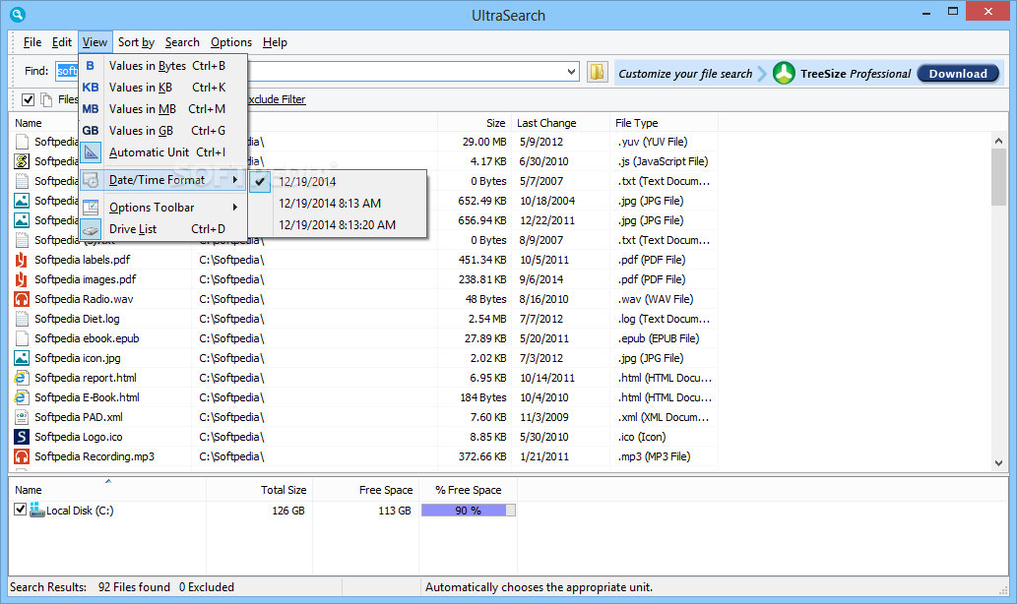The image size is (1017, 604).
Task: Click Customize your file search banner text
Action: point(685,73)
